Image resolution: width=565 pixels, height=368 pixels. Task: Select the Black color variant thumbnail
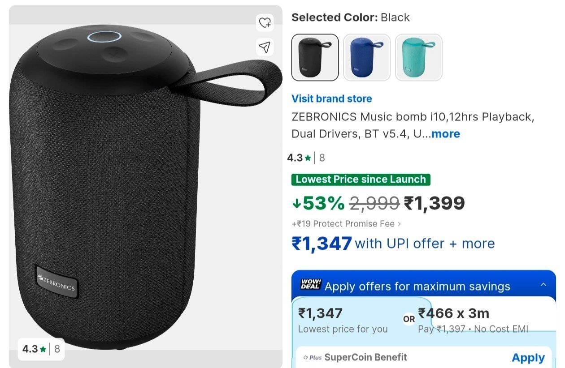coord(315,57)
